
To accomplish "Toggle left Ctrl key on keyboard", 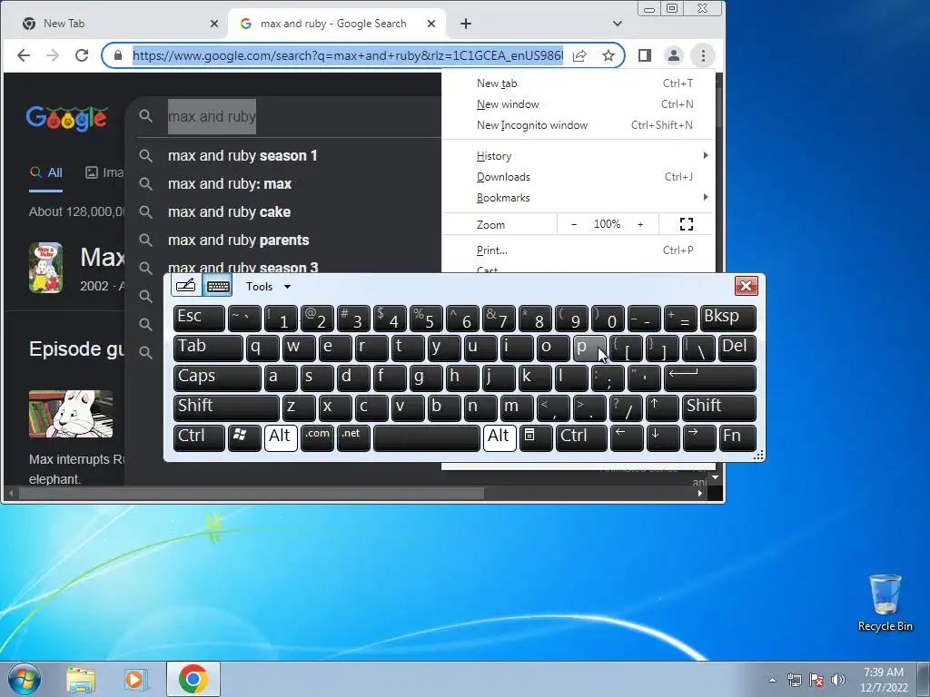I will tap(199, 437).
